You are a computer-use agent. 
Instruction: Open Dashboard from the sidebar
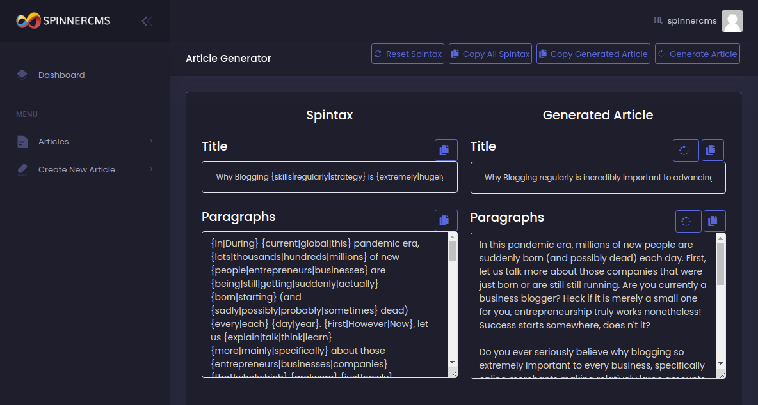coord(61,75)
